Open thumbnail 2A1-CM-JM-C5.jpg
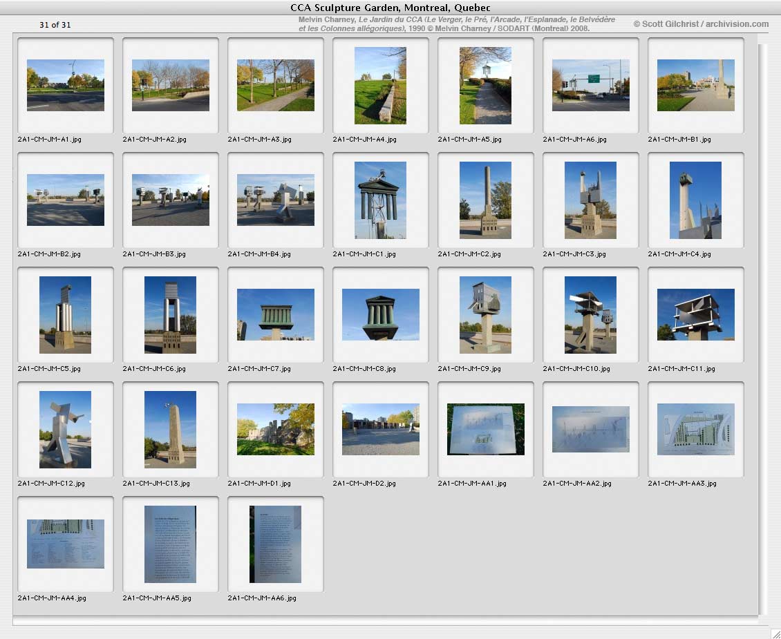781x639 pixels. 65,314
